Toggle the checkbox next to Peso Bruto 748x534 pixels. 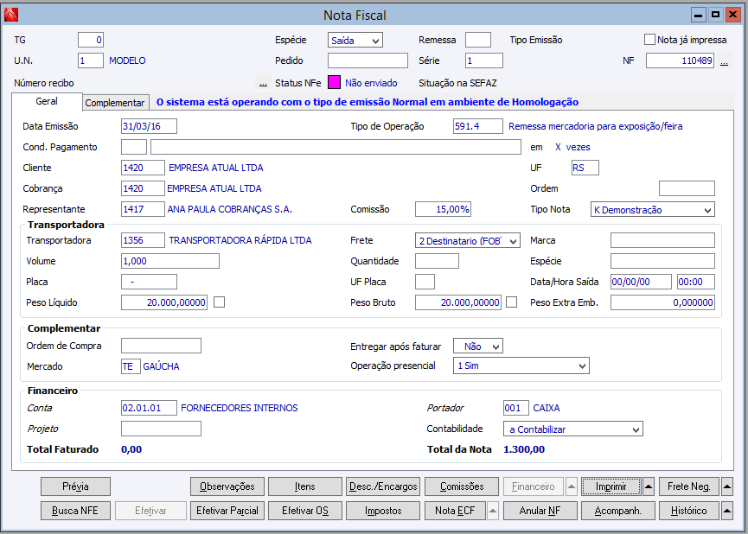click(x=512, y=302)
